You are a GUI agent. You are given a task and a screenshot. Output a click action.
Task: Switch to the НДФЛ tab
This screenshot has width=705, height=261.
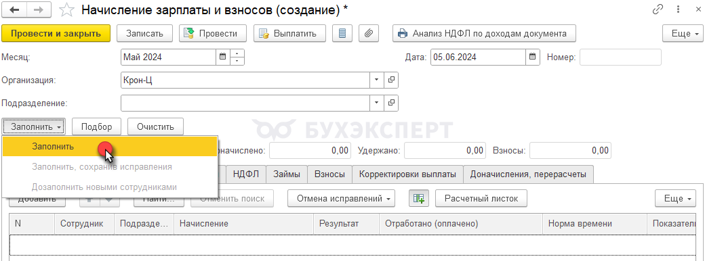coord(246,174)
